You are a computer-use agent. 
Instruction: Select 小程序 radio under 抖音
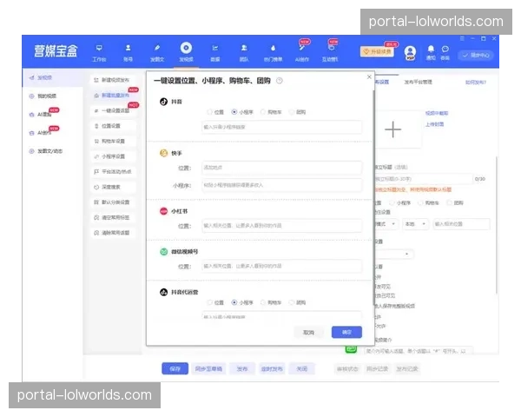(234, 112)
